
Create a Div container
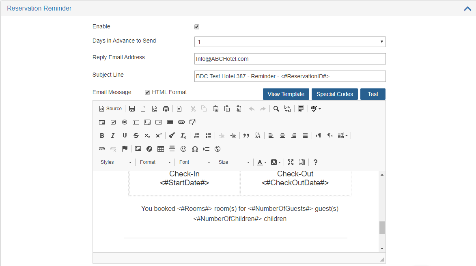click(258, 135)
